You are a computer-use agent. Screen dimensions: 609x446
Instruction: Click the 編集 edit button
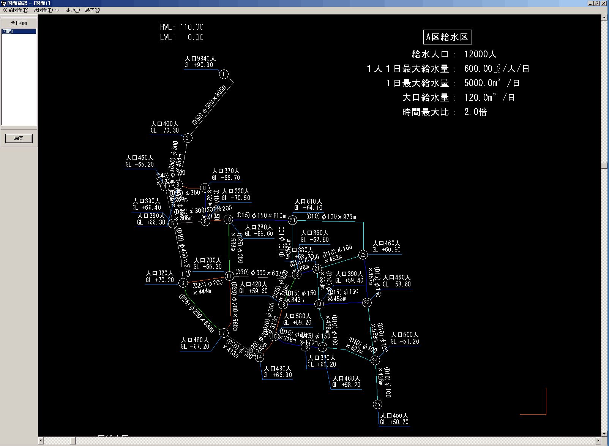19,138
